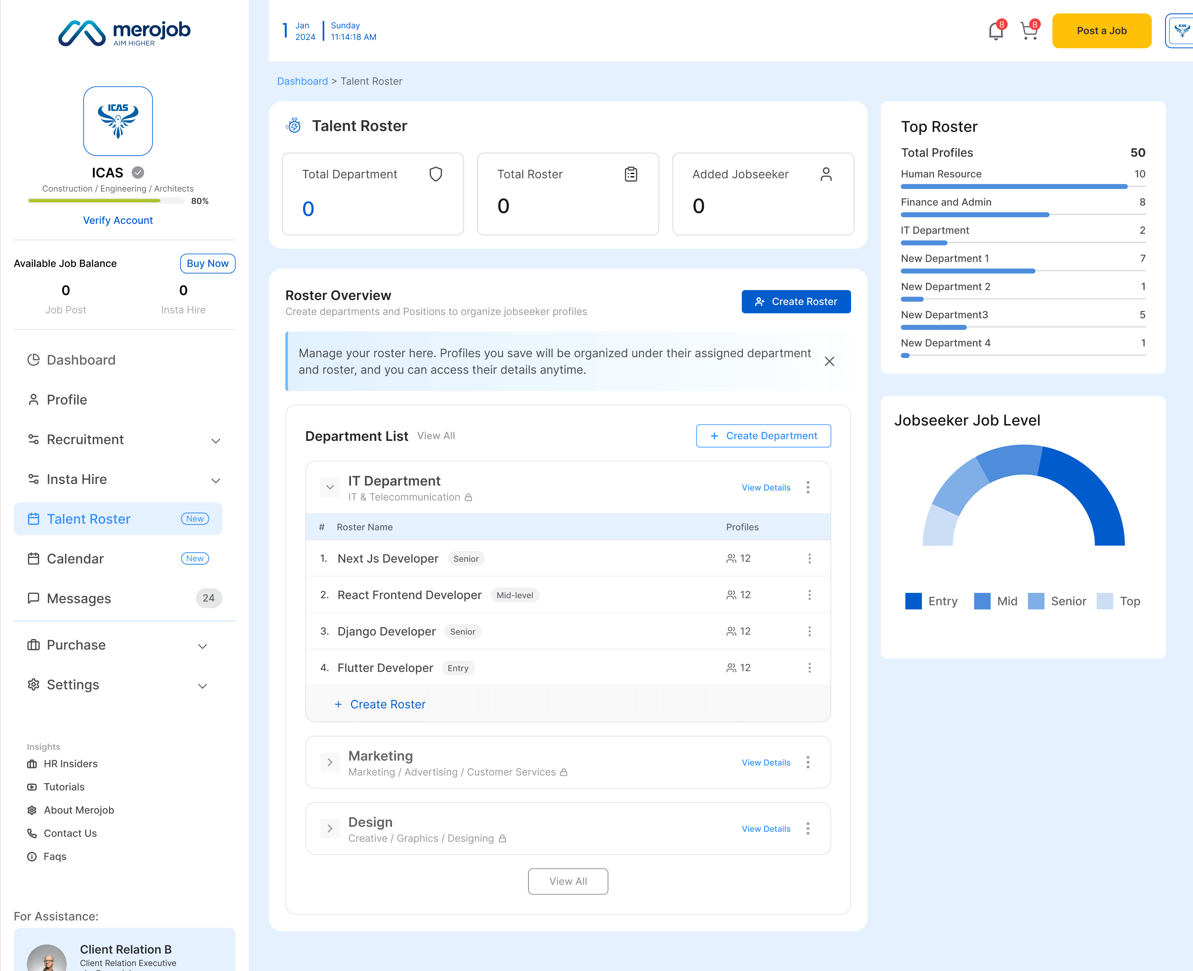Viewport: 1193px width, 971px height.
Task: Expand the Marketing department
Action: tap(330, 762)
